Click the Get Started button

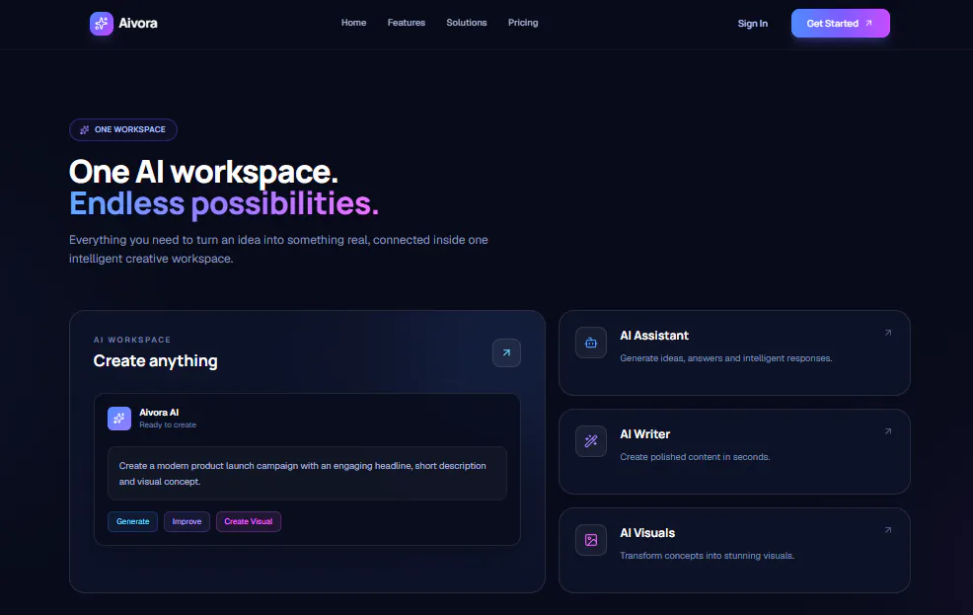[840, 24]
